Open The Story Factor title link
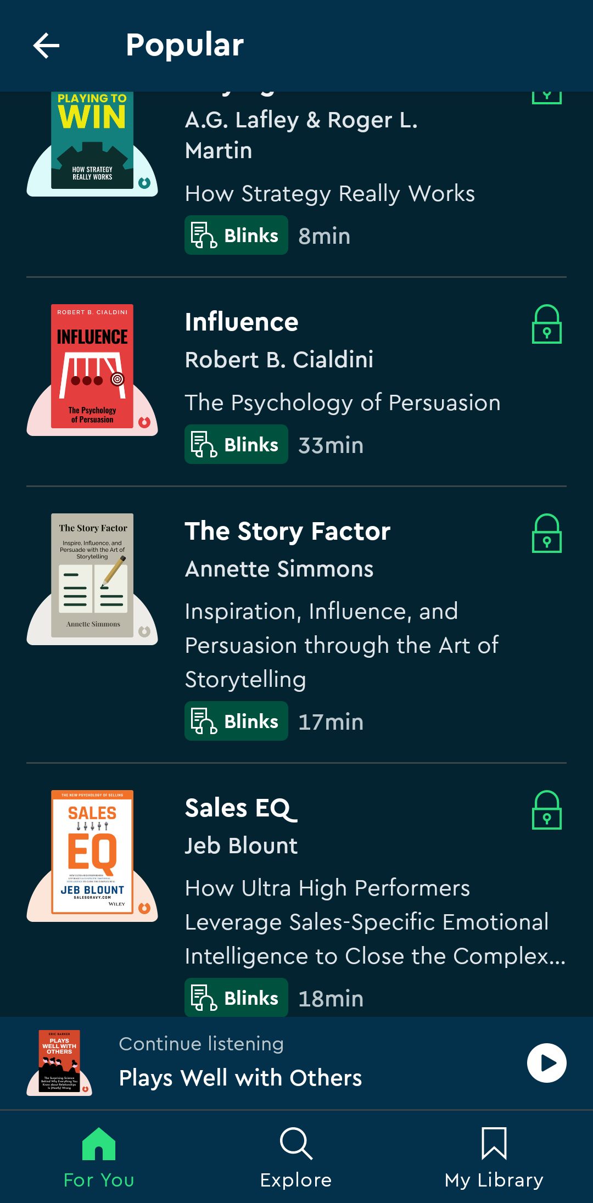Image resolution: width=593 pixels, height=1203 pixels. click(287, 531)
